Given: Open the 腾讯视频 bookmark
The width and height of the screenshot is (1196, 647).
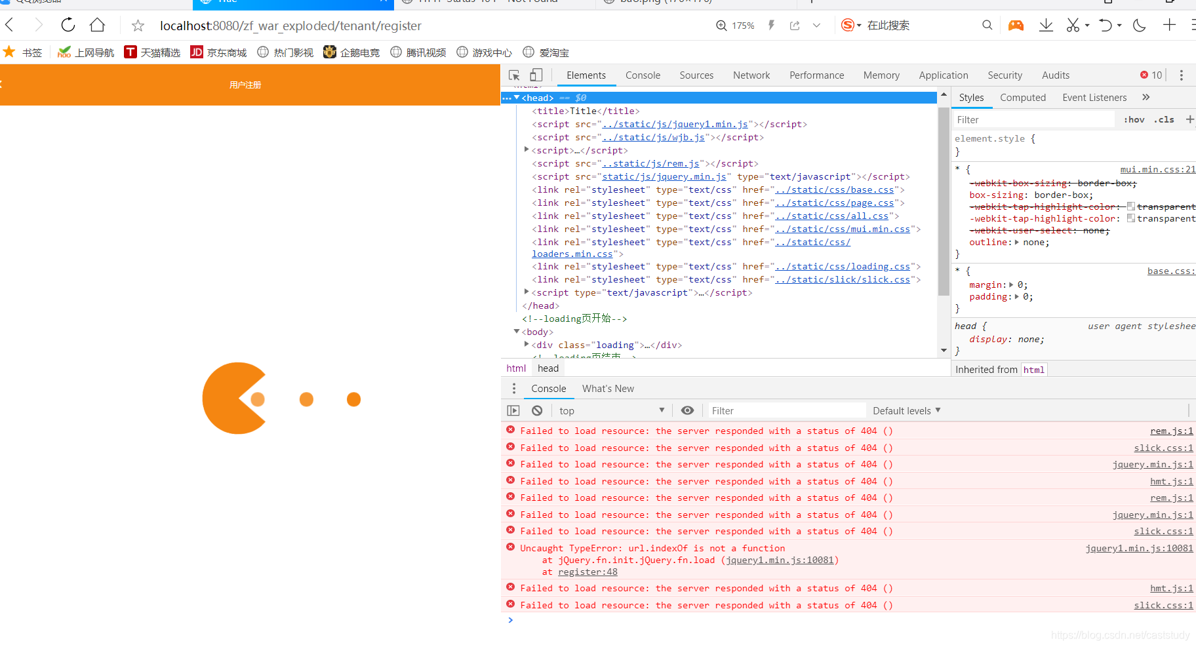Looking at the screenshot, I should click(x=418, y=52).
